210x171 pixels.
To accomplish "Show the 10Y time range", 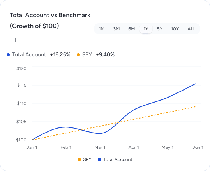I will point(175,29).
